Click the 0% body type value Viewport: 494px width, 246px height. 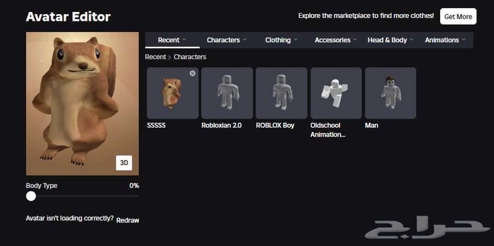point(134,186)
